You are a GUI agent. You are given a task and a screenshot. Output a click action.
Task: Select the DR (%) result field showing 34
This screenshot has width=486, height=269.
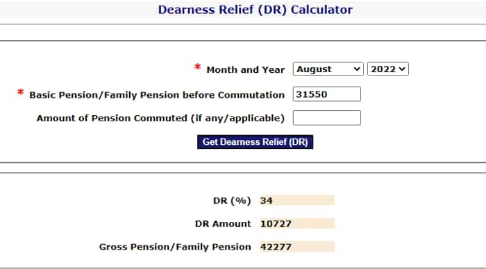coord(297,200)
